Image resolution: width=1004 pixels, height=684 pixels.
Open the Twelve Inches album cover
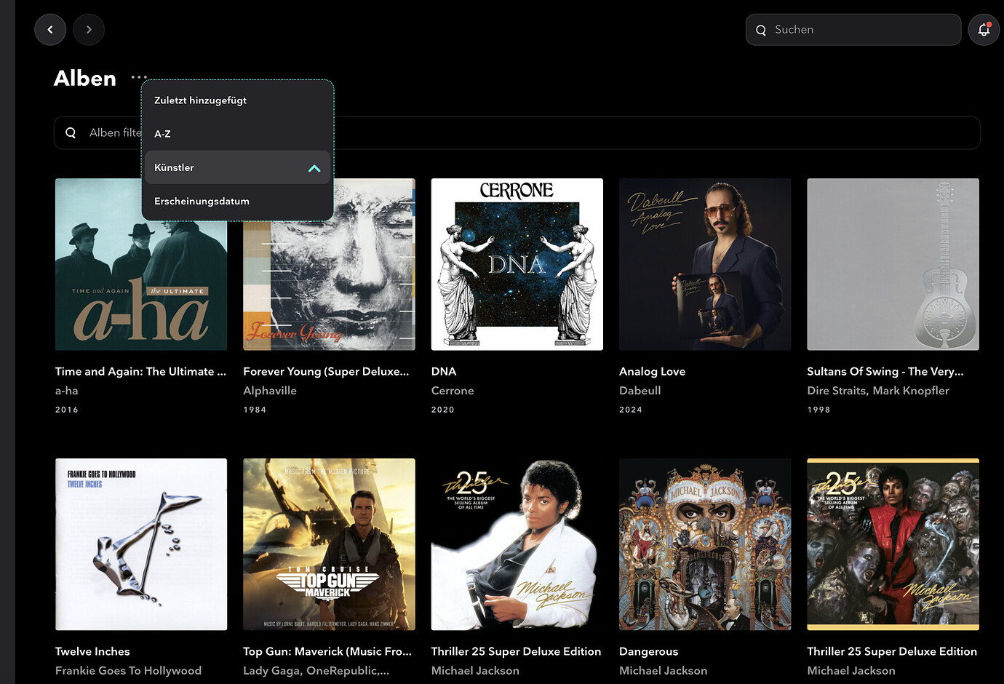point(141,544)
